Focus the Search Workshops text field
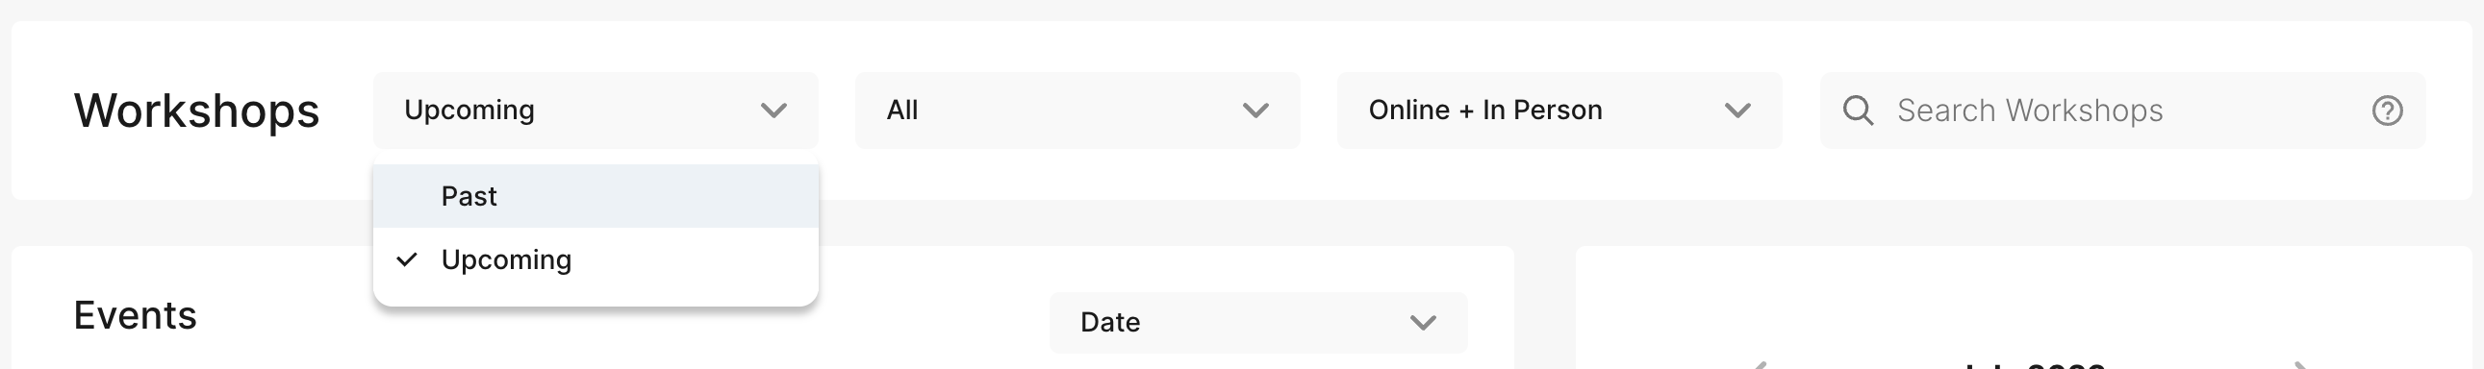The height and width of the screenshot is (369, 2484). 2121,110
